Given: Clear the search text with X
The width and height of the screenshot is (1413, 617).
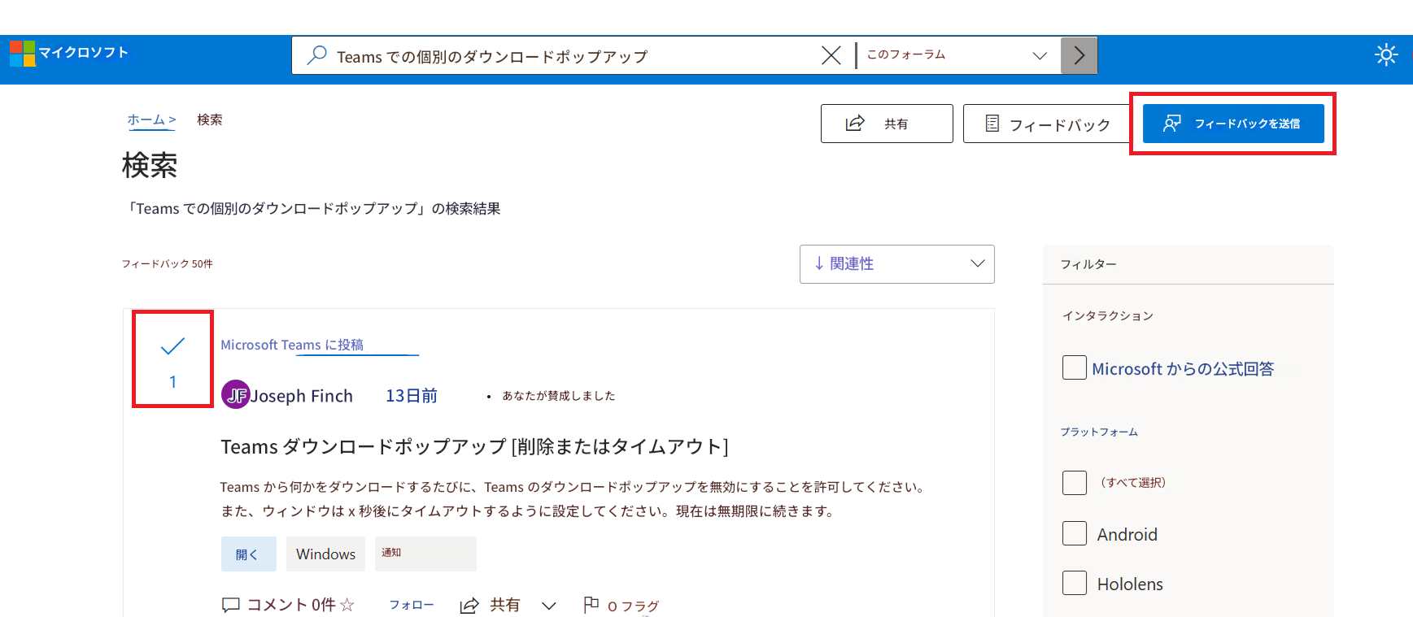Looking at the screenshot, I should click(x=831, y=55).
